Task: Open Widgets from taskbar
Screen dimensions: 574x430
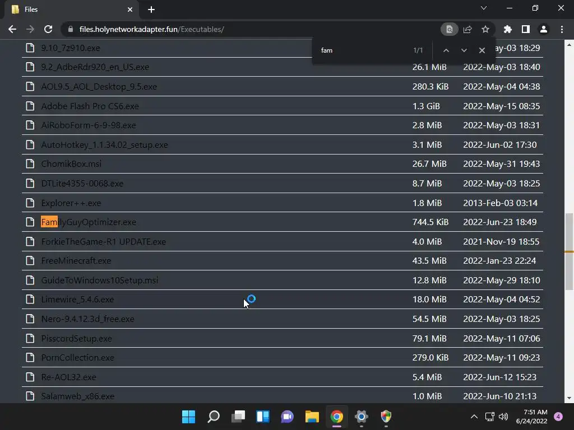Action: point(263,417)
